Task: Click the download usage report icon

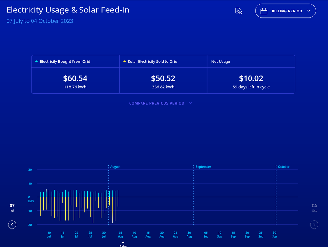Action: pyautogui.click(x=239, y=11)
